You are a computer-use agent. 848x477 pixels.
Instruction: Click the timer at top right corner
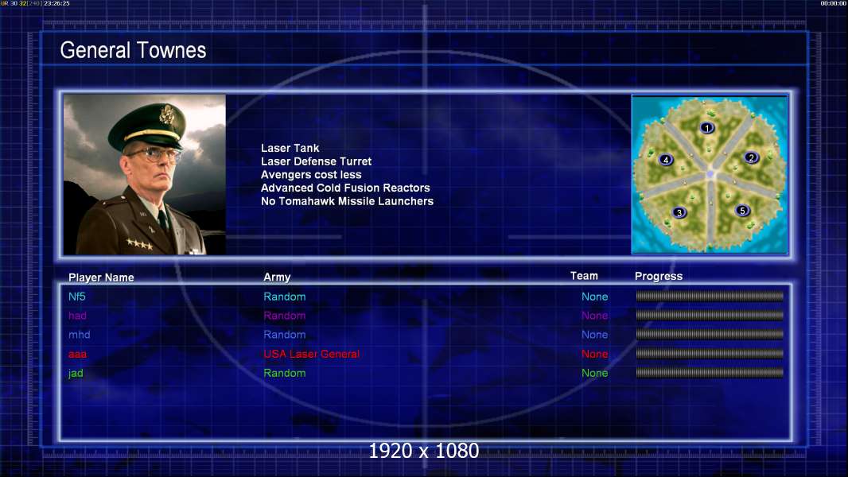click(x=834, y=3)
